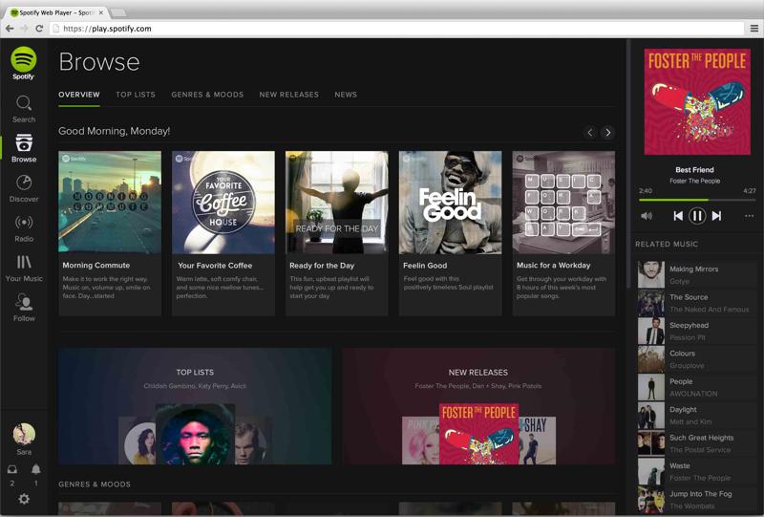Click the address bar URL field
Viewport: 764px width, 517px height.
coord(397,29)
